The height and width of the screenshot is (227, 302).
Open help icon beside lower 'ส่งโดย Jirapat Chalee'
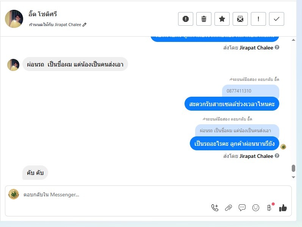coord(277,156)
